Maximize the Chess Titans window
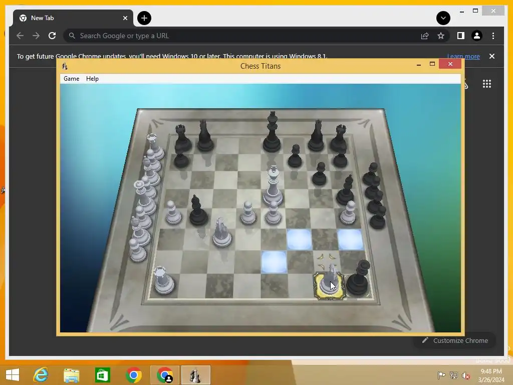Viewport: 513px width, 385px height. (432, 64)
